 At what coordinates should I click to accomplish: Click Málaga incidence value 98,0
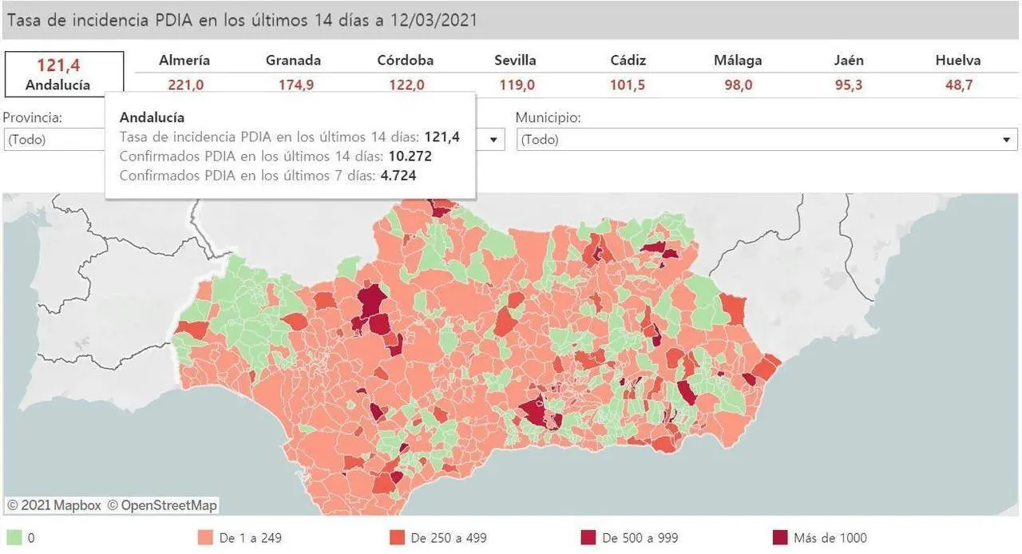(738, 85)
